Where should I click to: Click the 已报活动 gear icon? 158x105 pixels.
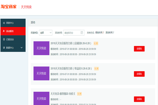pyautogui.click(x=4, y=39)
